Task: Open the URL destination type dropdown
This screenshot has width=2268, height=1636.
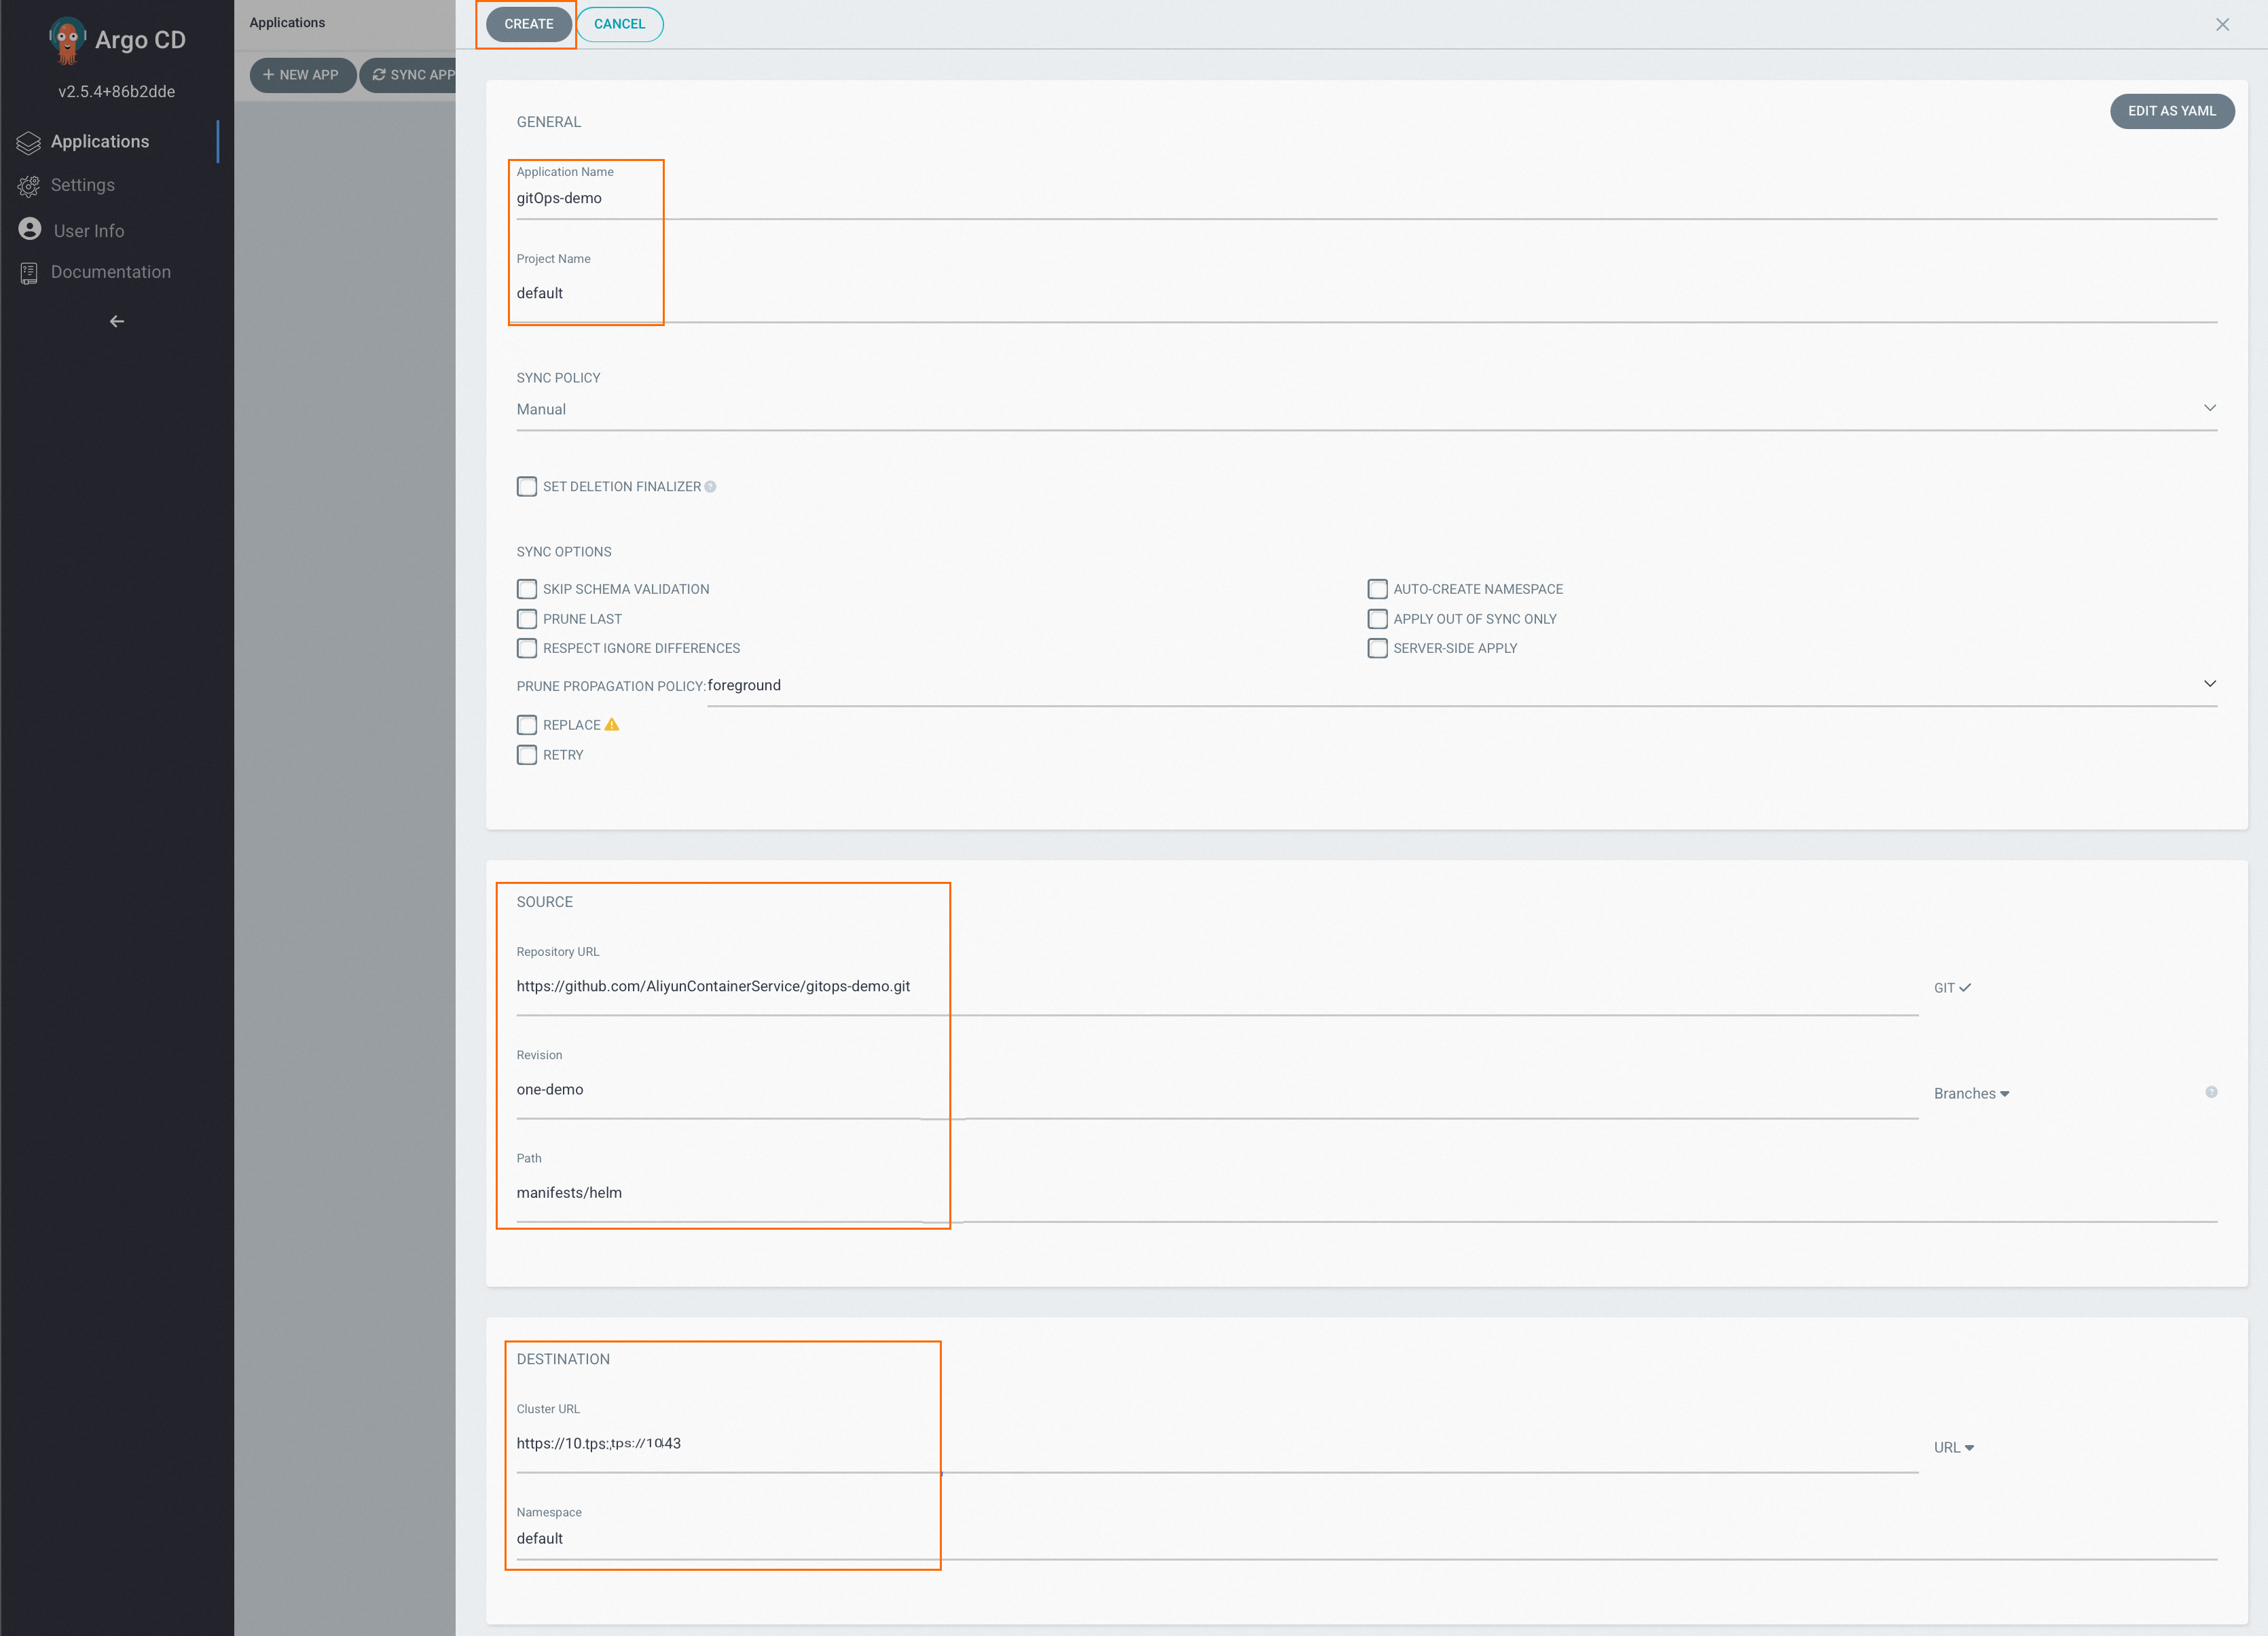Action: (1953, 1448)
